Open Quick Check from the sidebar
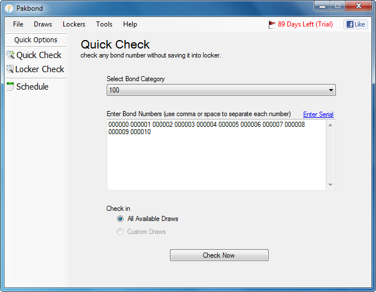 coord(39,55)
